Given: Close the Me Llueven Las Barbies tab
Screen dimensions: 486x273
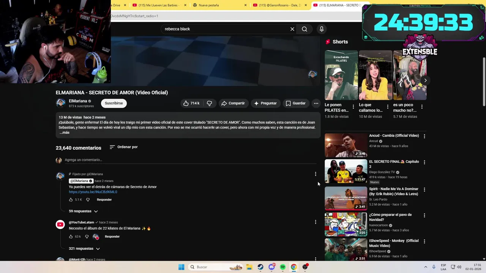Looking at the screenshot, I should pyautogui.click(x=185, y=5).
